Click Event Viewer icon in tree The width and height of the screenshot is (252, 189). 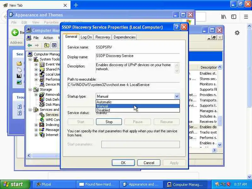pyautogui.click(x=42, y=65)
